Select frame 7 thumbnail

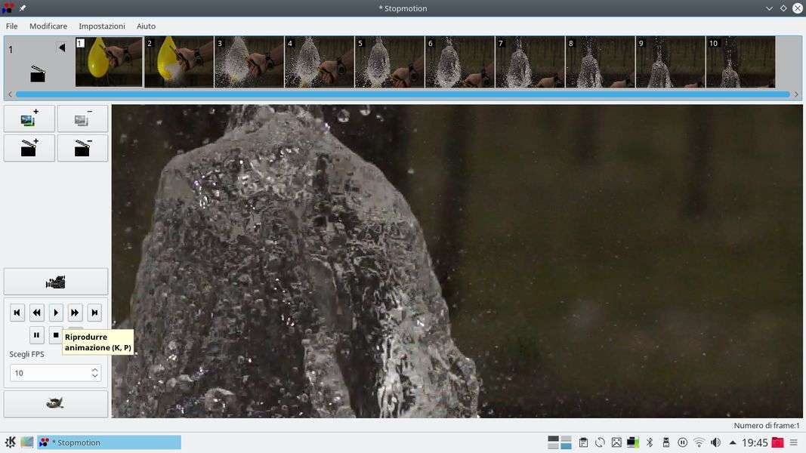(x=530, y=62)
